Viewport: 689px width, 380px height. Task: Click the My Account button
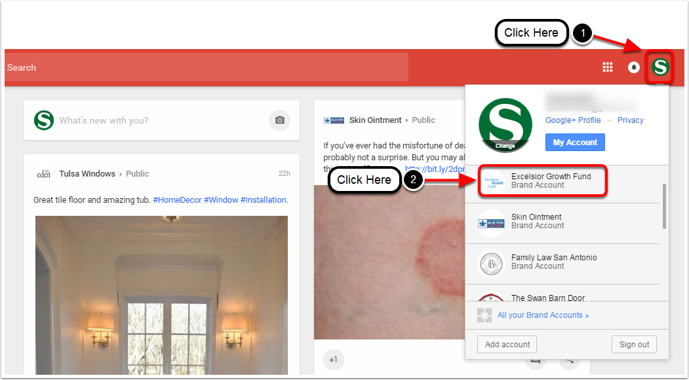[x=575, y=143]
